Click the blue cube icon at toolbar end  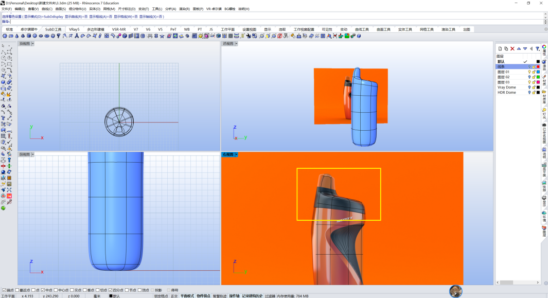click(x=359, y=36)
